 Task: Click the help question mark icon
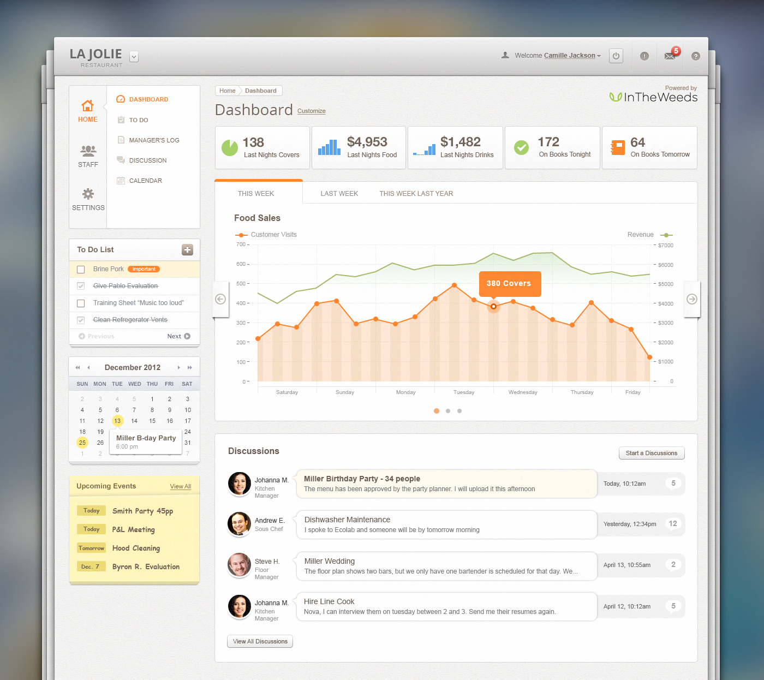pyautogui.click(x=695, y=56)
